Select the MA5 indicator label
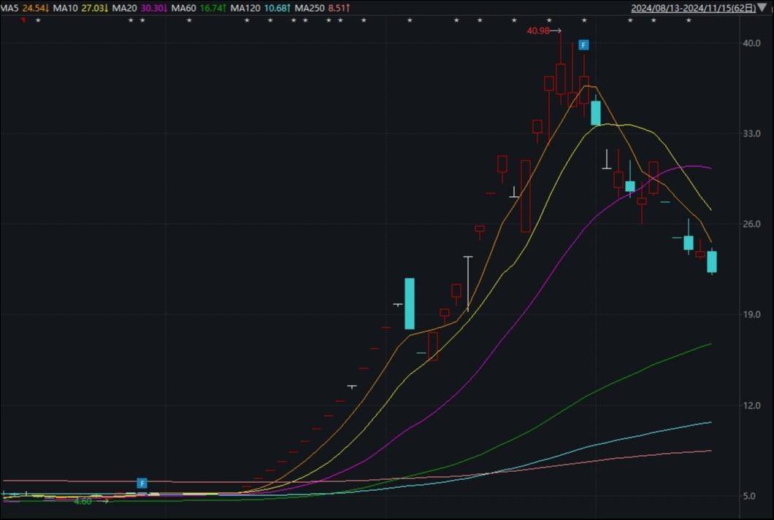 [10, 8]
